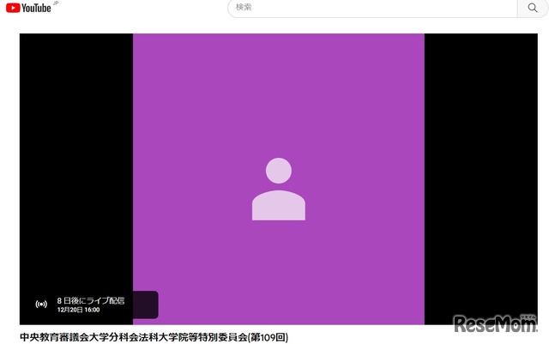
Task: Click the red YouTube play logo icon
Action: (13, 8)
